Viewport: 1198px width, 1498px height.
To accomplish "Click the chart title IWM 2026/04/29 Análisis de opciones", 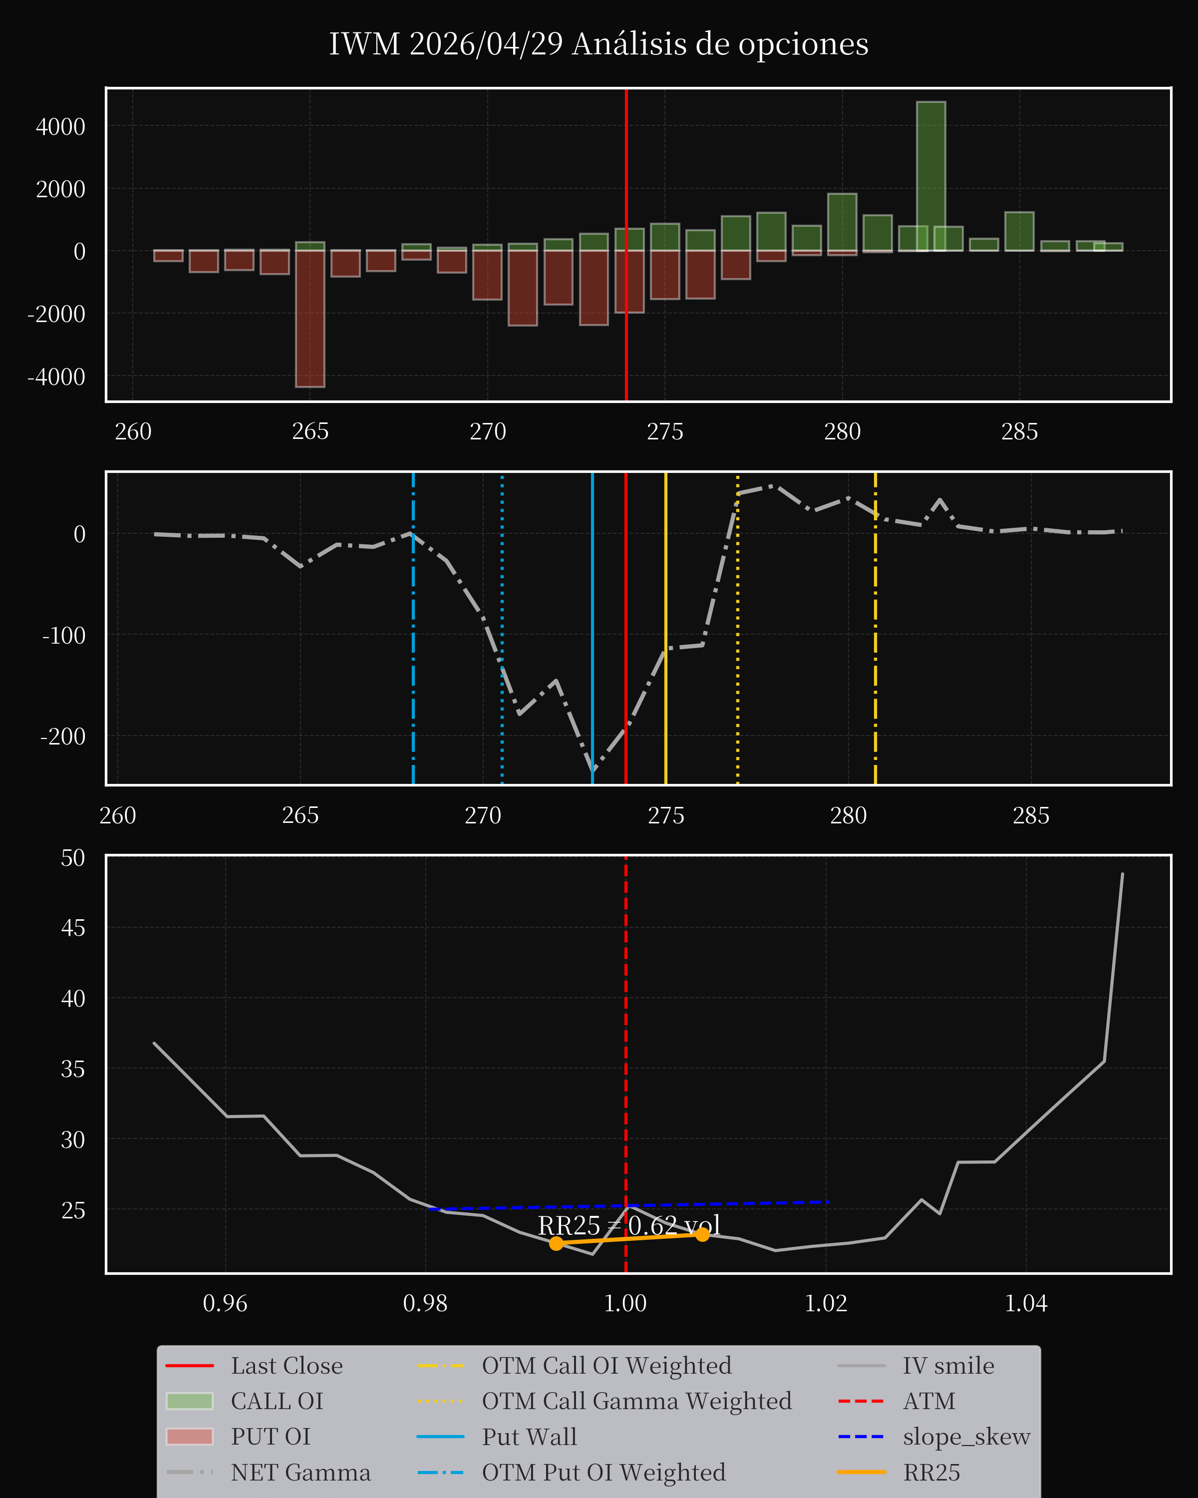I will [x=599, y=44].
